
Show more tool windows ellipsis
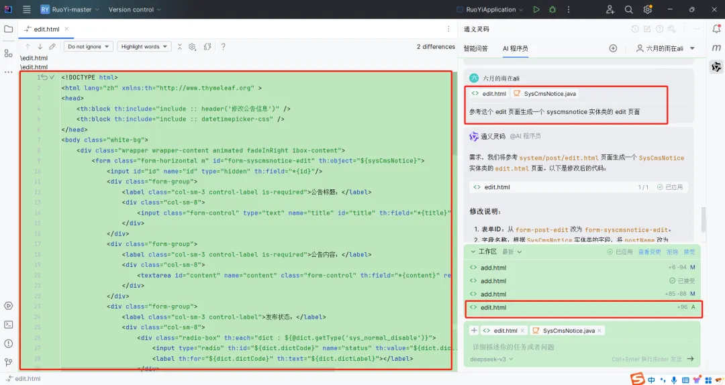[8, 72]
